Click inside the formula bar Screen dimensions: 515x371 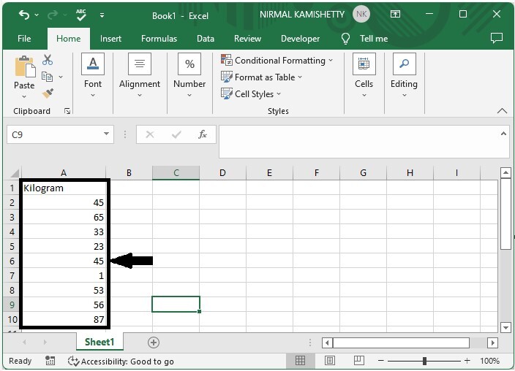click(x=358, y=142)
